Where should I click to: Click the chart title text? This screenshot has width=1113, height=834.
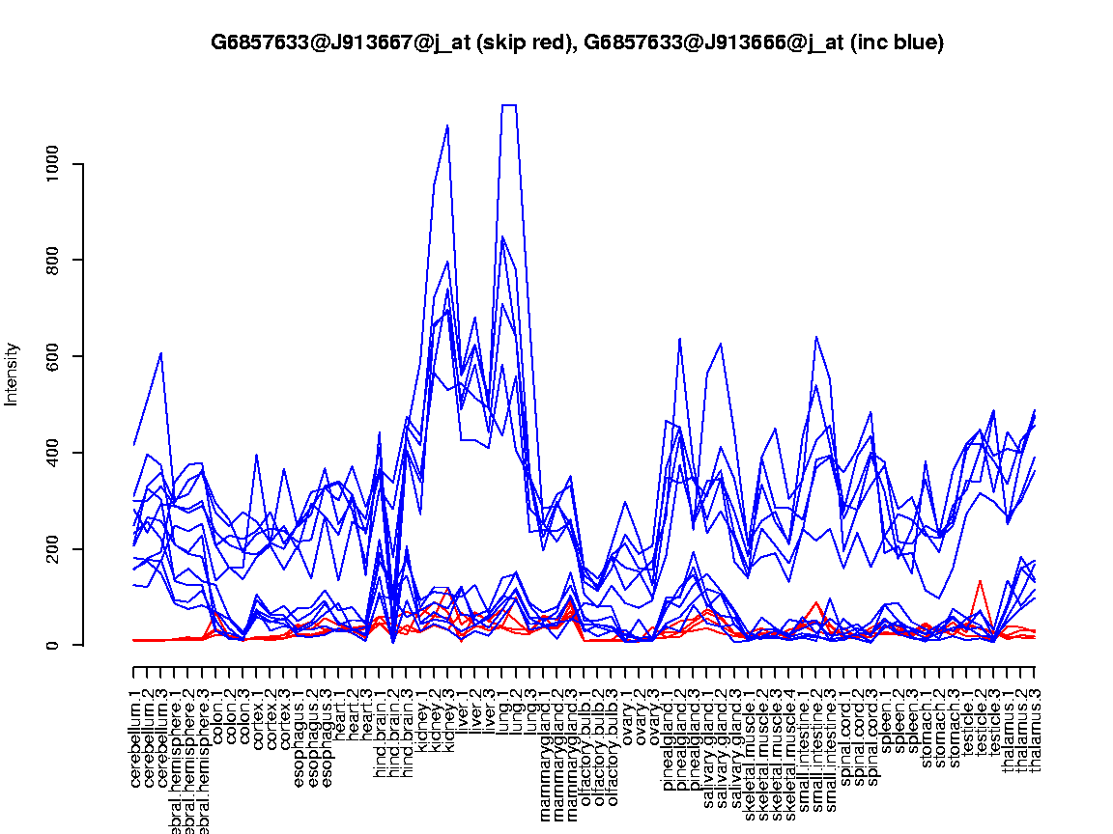point(577,42)
